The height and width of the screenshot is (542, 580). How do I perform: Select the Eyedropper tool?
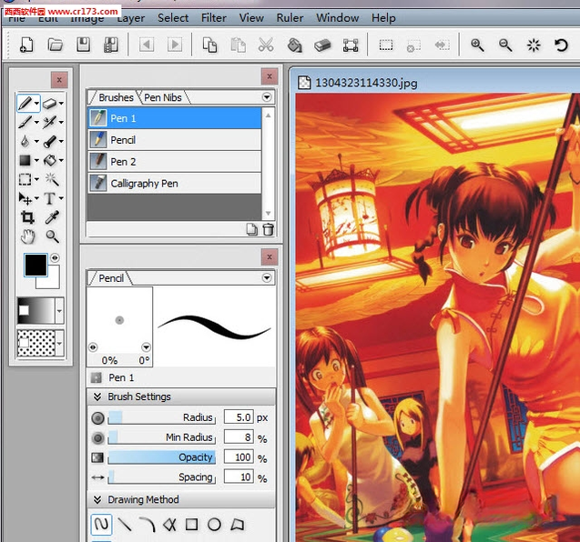point(52,217)
